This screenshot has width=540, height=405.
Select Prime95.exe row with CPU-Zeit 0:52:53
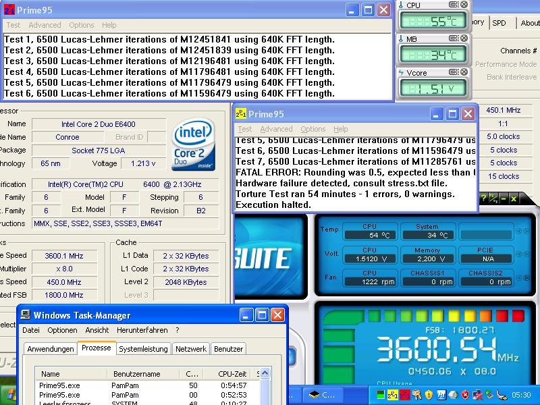click(147, 395)
